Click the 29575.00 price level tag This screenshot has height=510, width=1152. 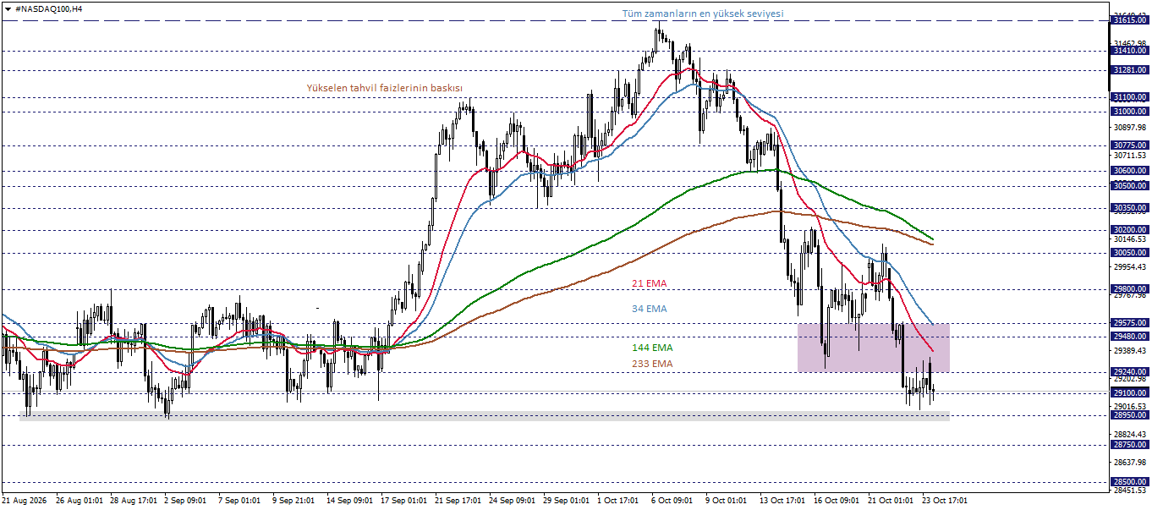[1130, 323]
